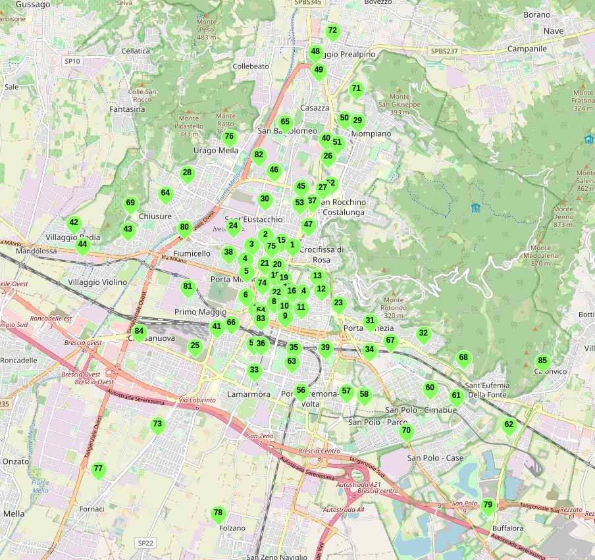Click the SPBS237 road shield
The image size is (595, 560).
point(444,51)
